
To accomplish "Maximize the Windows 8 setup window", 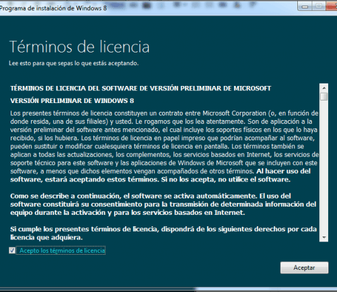I will [x=319, y=6].
